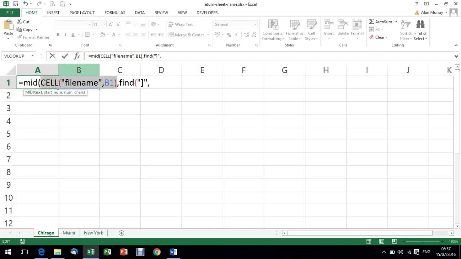Add a new sheet with plus icon
Screen dimensions: 461x259
(121, 233)
